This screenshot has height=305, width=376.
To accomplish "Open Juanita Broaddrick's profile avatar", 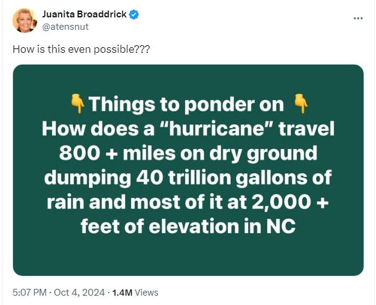I will (25, 20).
